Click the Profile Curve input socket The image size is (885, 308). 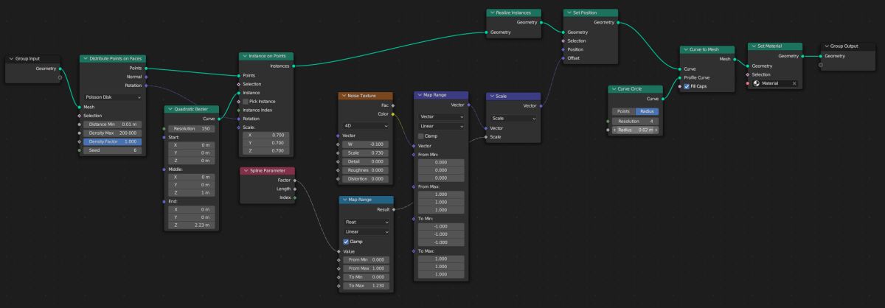point(679,77)
